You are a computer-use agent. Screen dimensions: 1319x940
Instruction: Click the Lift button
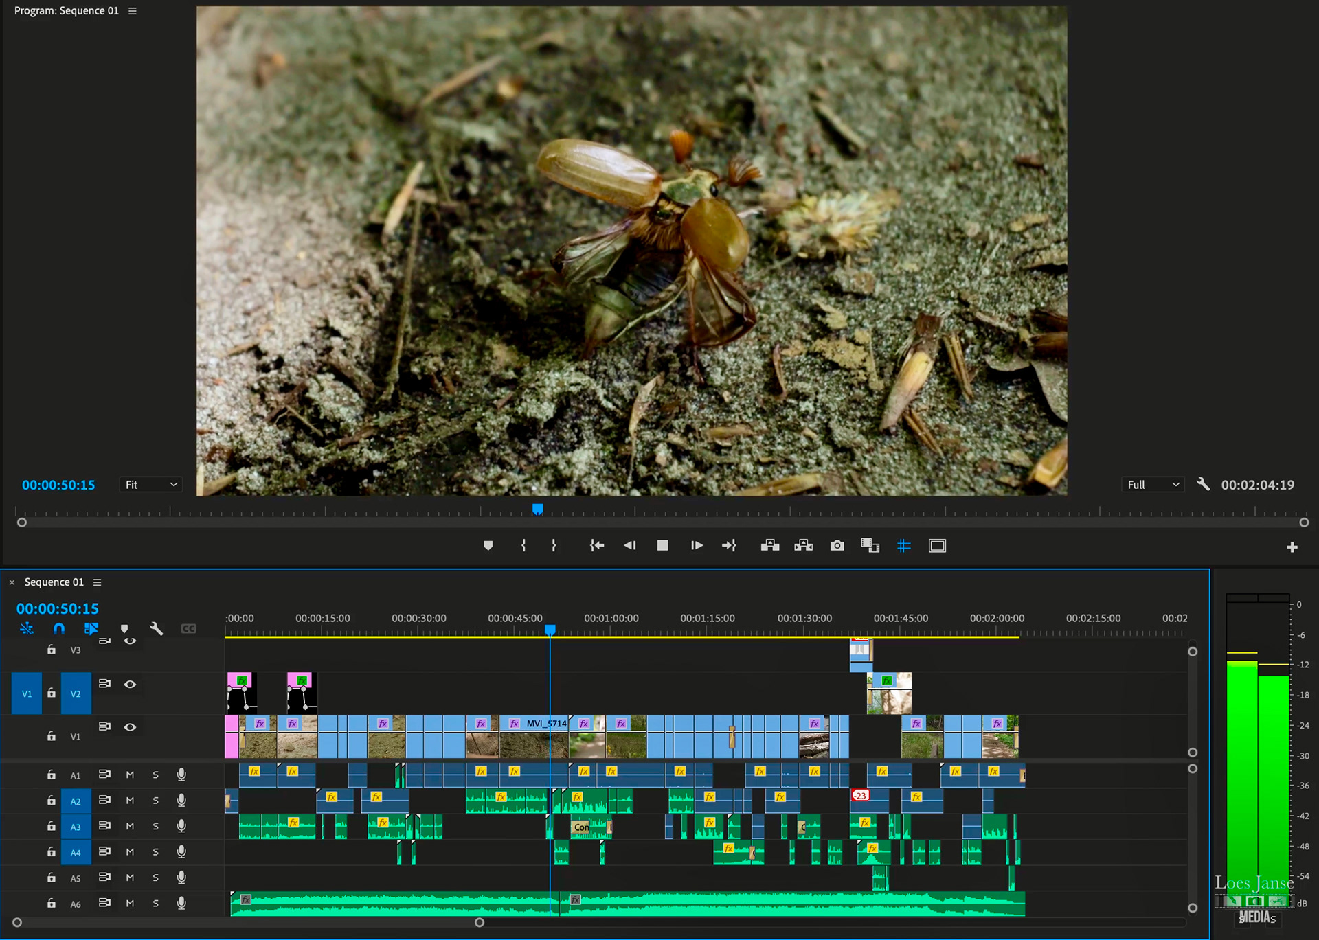(x=769, y=546)
